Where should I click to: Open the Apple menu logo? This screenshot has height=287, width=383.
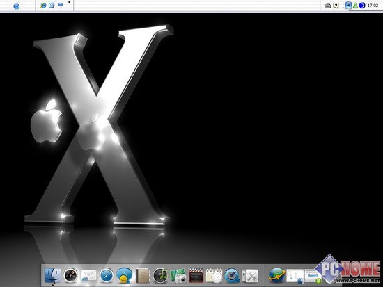point(17,6)
